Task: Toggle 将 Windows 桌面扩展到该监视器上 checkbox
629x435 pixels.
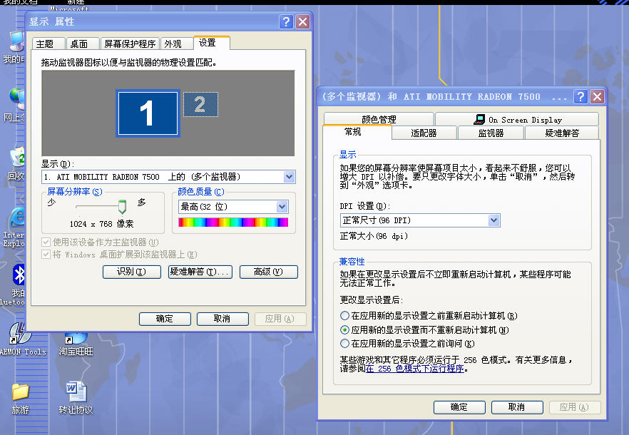Action: (46, 255)
